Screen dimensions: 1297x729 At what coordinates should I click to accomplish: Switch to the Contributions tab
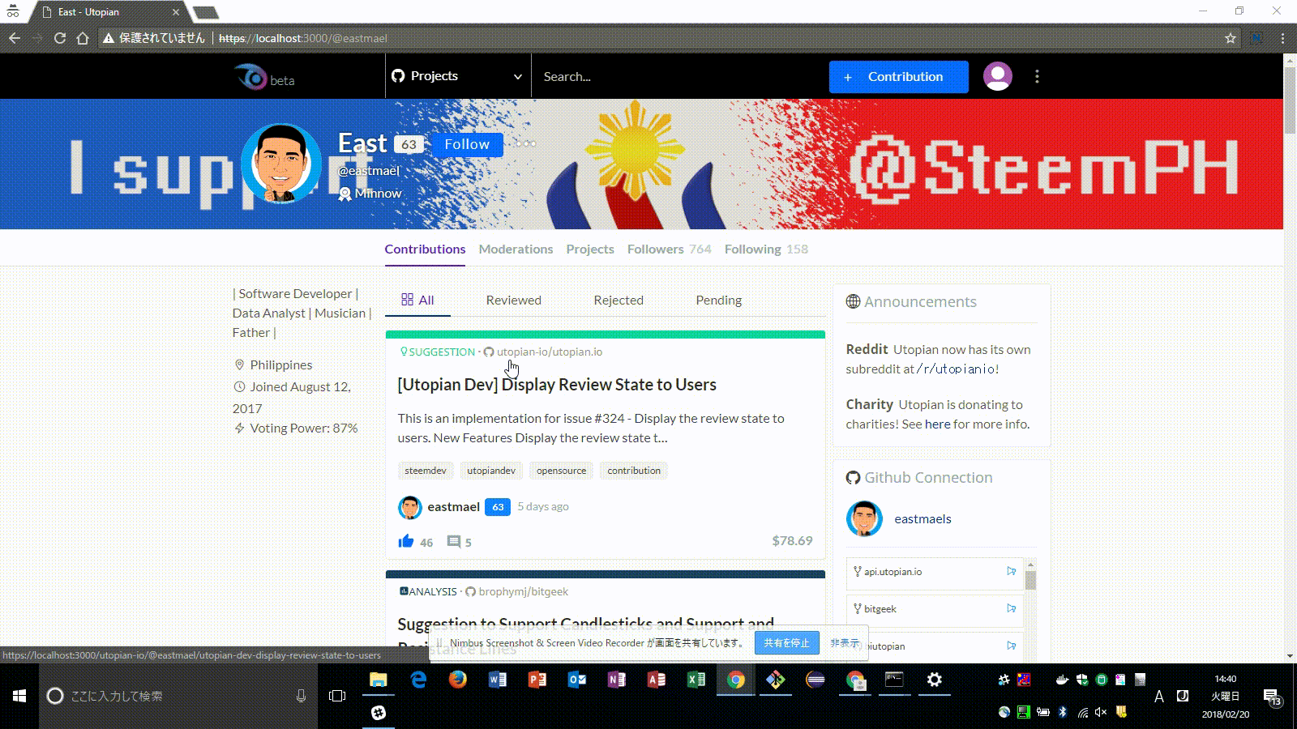[x=425, y=249]
